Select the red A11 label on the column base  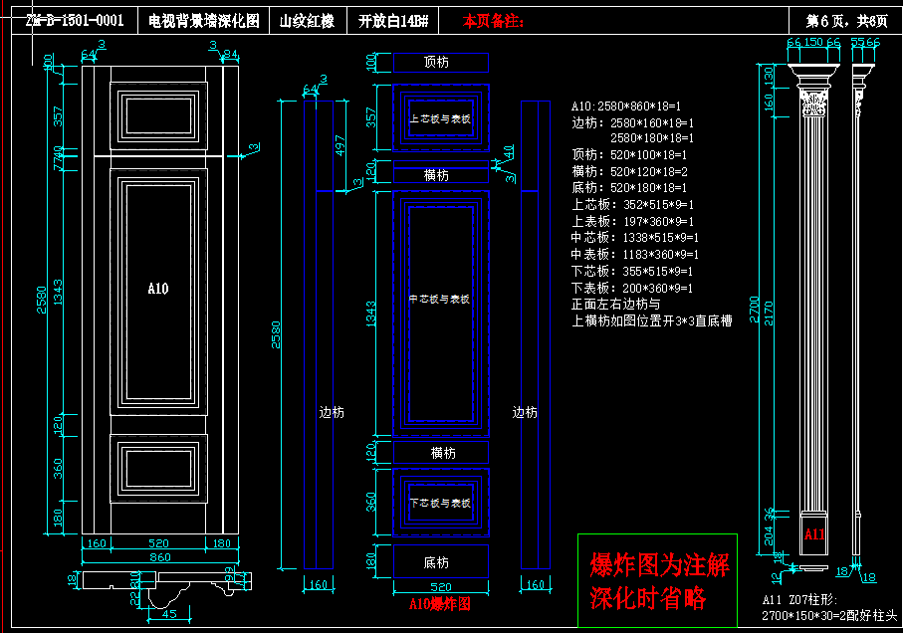814,534
